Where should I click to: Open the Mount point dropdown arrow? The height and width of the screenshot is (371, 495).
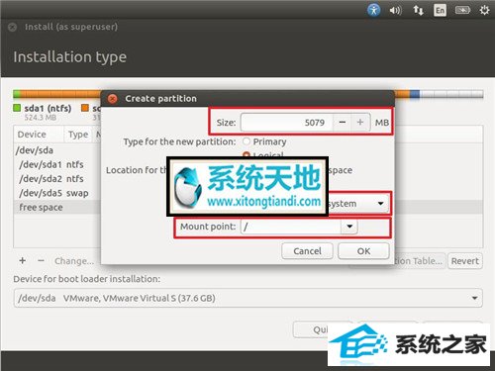coord(349,227)
